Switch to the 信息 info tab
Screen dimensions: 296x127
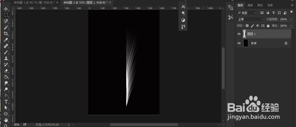coord(270,5)
